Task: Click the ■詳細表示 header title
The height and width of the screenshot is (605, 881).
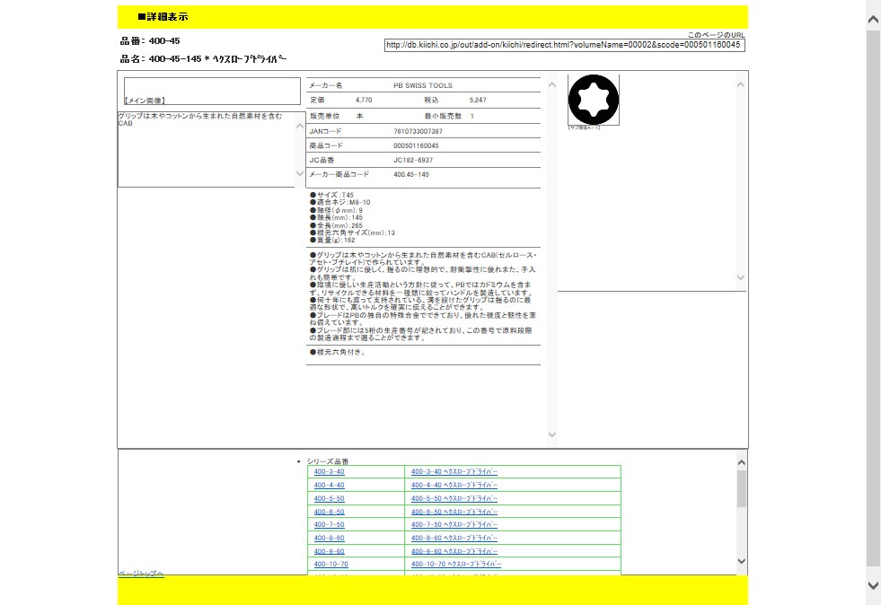Action: [x=163, y=17]
